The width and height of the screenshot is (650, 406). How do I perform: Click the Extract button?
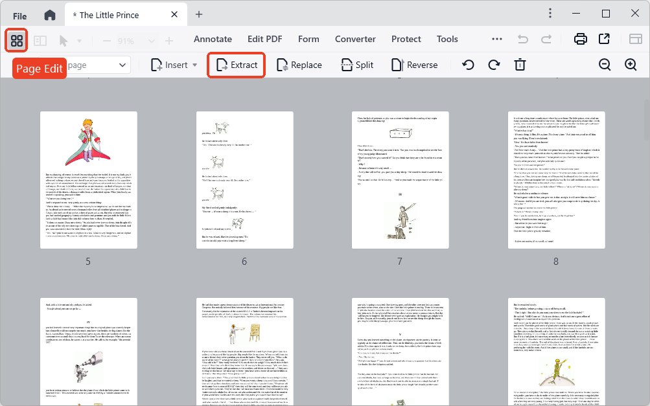pyautogui.click(x=236, y=65)
